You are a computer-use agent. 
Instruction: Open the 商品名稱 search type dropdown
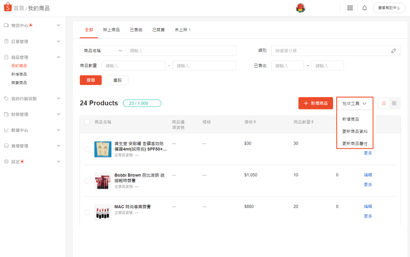tap(103, 51)
